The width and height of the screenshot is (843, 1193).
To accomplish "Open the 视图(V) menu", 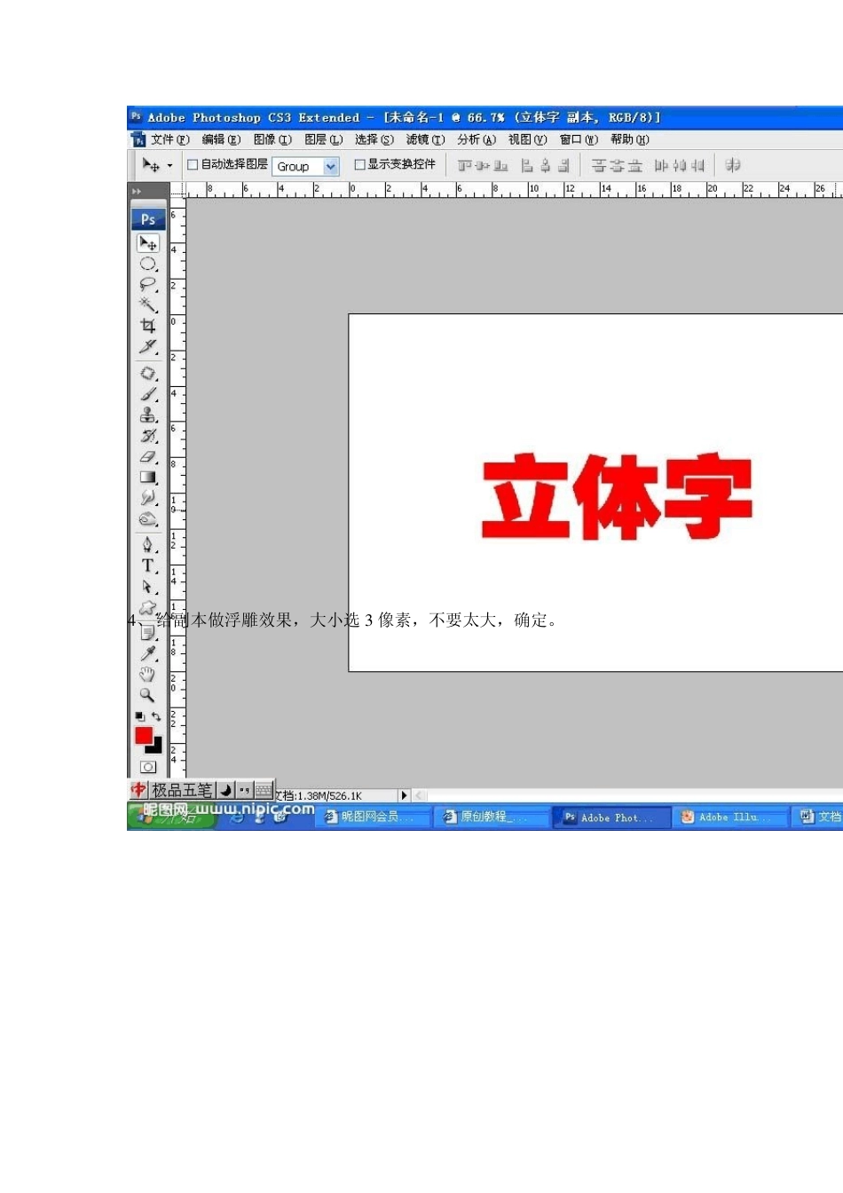I will point(527,139).
